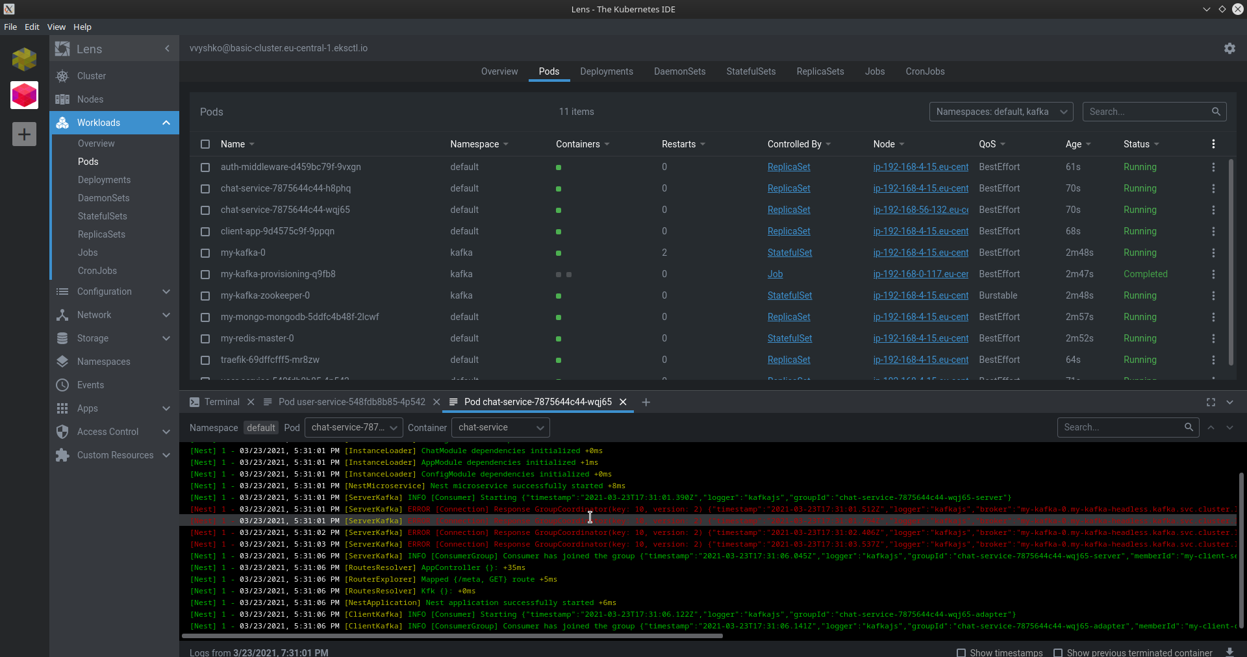
Task: Open the View menu
Action: (x=57, y=27)
